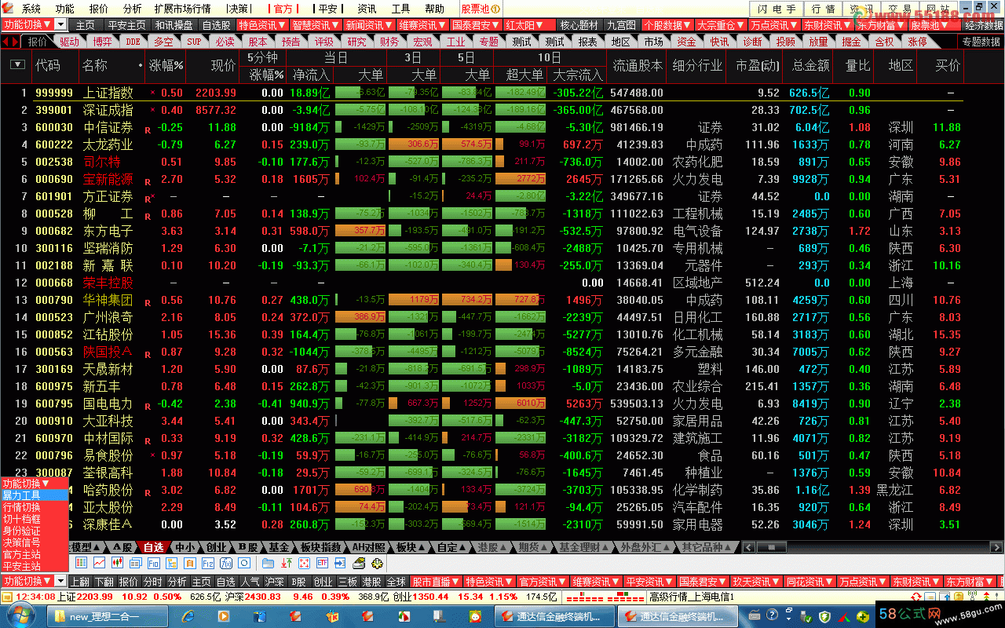Click the ETF icon in bottom toolbar

(322, 563)
